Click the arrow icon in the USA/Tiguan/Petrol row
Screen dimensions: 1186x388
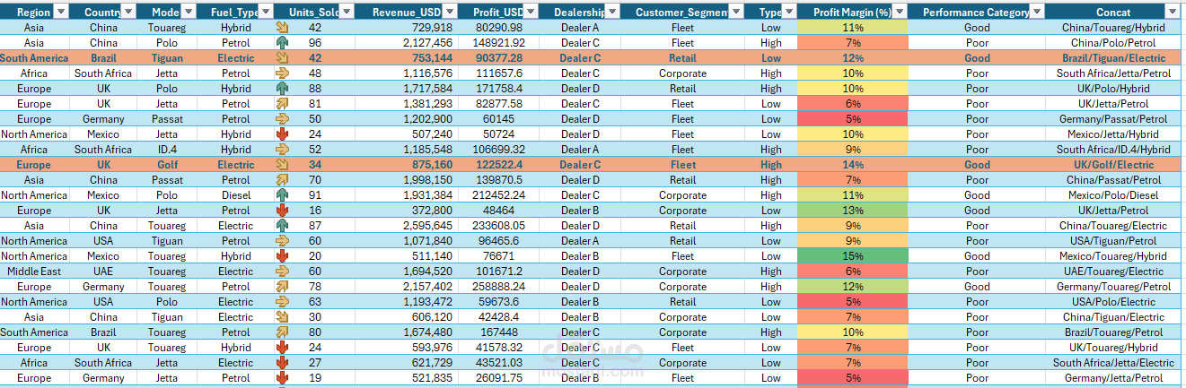click(x=283, y=241)
